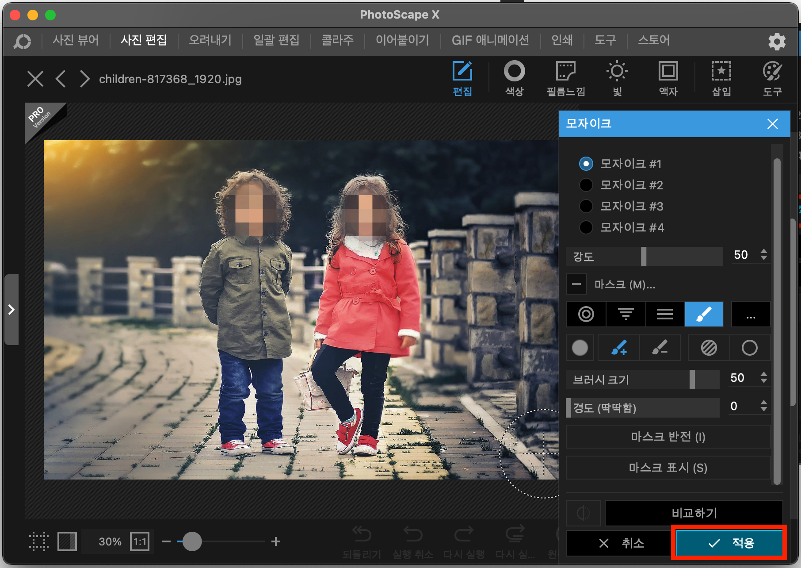Toggle the background pattern square icon

(x=67, y=541)
